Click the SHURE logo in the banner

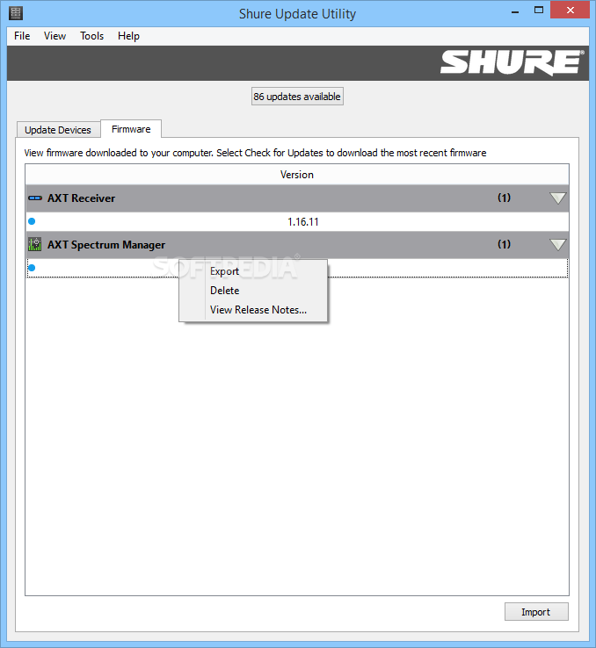pyautogui.click(x=512, y=63)
